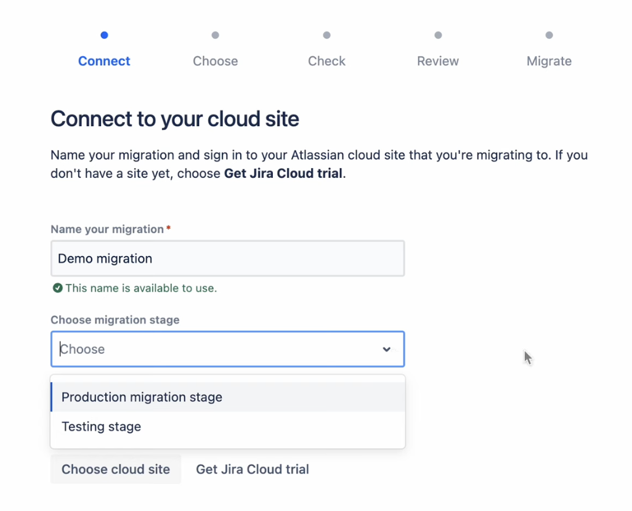Open the Review step label

click(438, 61)
